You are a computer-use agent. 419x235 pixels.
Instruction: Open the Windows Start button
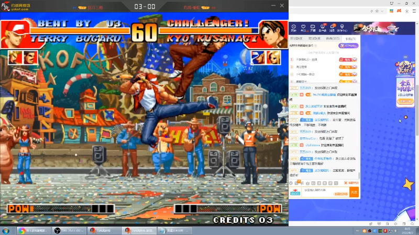(x=6, y=230)
